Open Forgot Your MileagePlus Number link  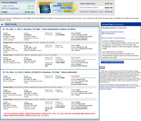[x=113, y=32]
